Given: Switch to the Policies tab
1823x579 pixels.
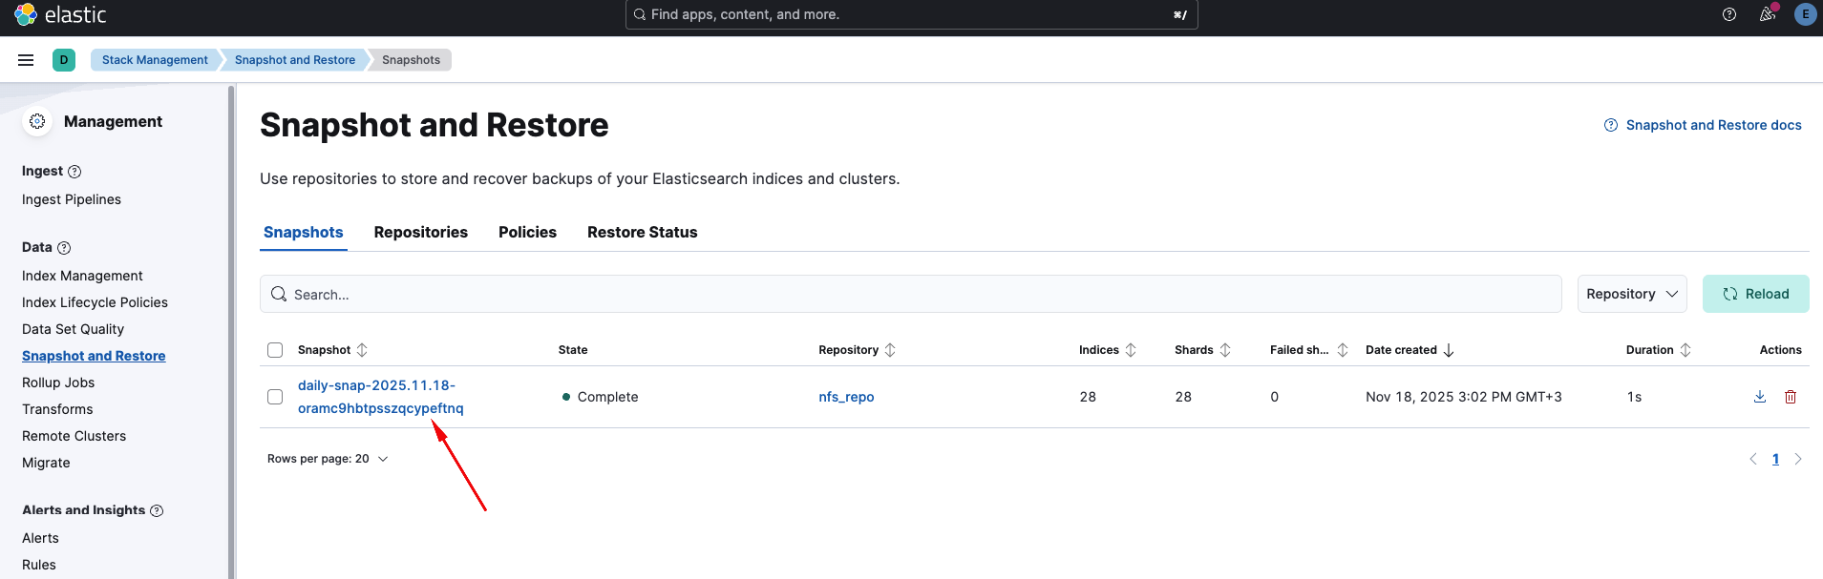Looking at the screenshot, I should [527, 233].
